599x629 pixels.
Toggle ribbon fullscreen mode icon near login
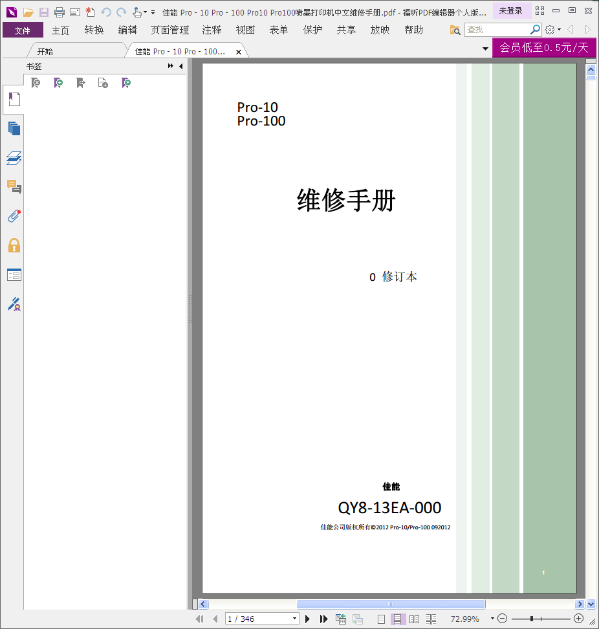click(539, 11)
